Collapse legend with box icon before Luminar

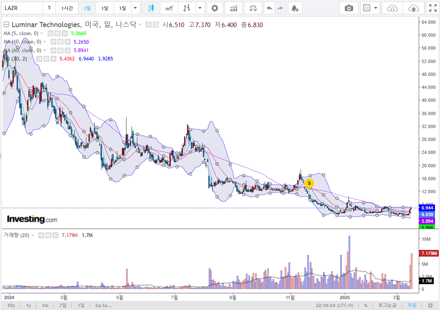(x=6, y=25)
